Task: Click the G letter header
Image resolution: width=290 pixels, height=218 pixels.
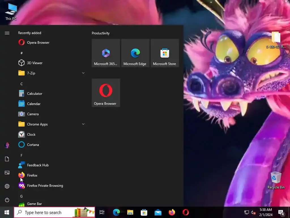Action: [x=22, y=196]
